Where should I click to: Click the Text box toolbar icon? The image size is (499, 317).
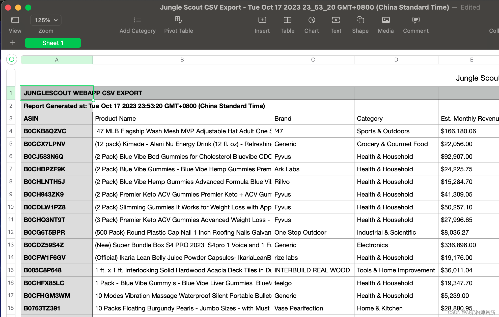click(x=336, y=20)
